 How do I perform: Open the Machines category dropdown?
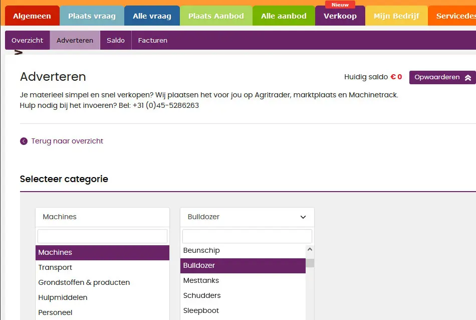click(102, 217)
